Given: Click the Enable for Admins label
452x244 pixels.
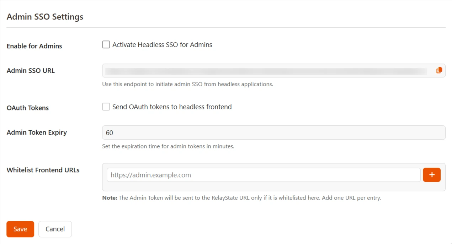Looking at the screenshot, I should (34, 46).
